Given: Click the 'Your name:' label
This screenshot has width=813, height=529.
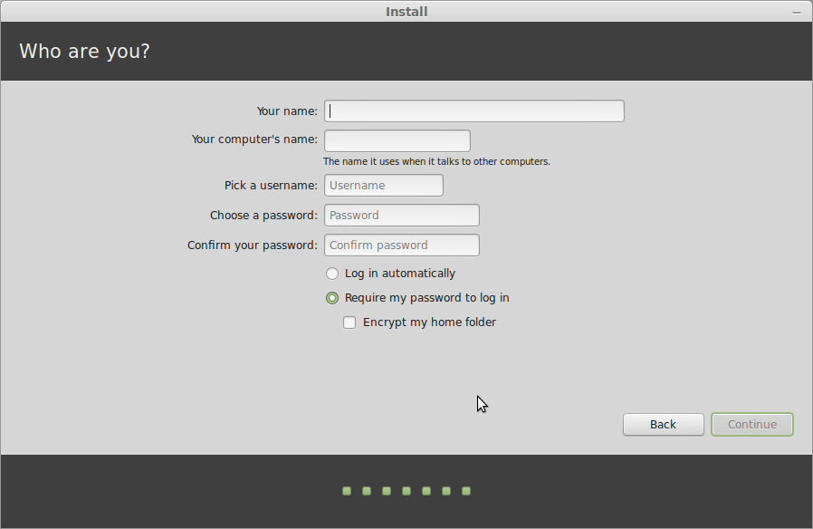Looking at the screenshot, I should point(287,111).
